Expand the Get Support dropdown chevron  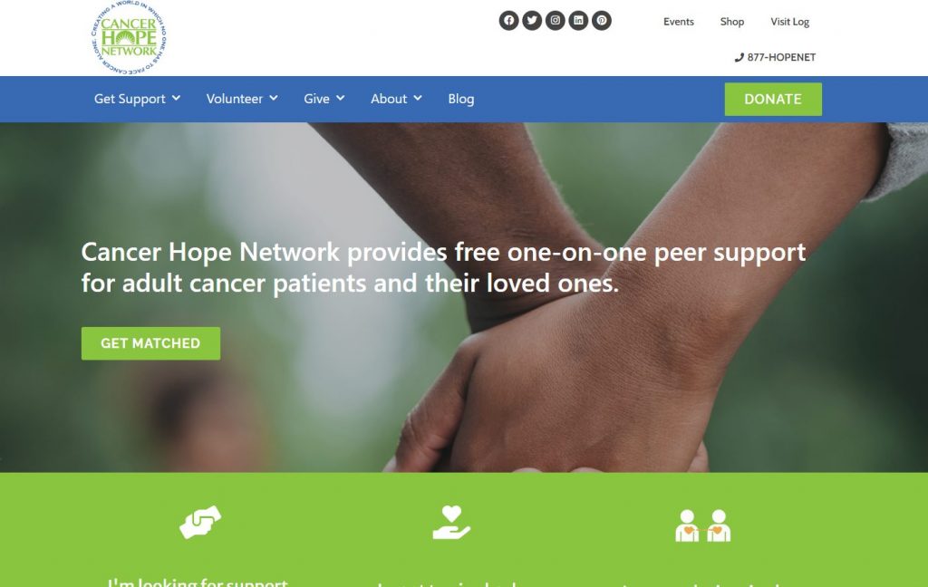tap(177, 98)
